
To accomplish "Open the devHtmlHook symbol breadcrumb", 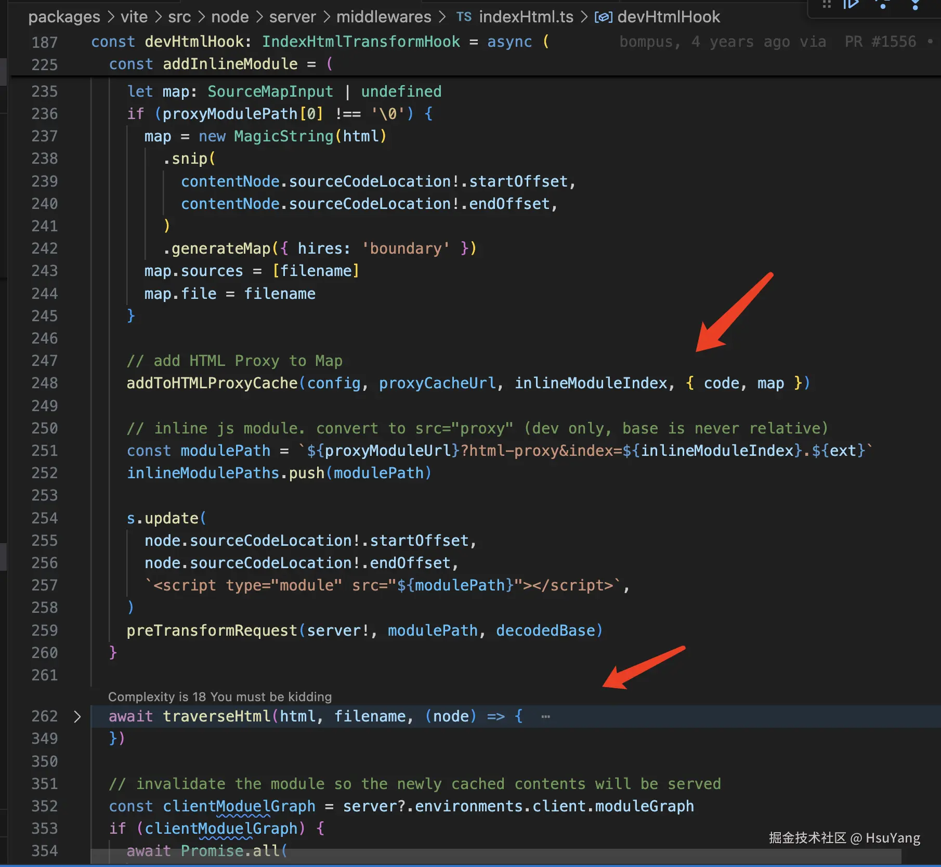I will tap(669, 17).
